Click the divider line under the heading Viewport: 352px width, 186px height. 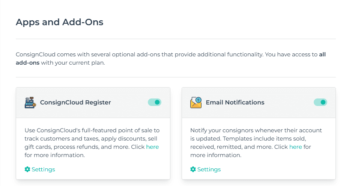(x=176, y=39)
